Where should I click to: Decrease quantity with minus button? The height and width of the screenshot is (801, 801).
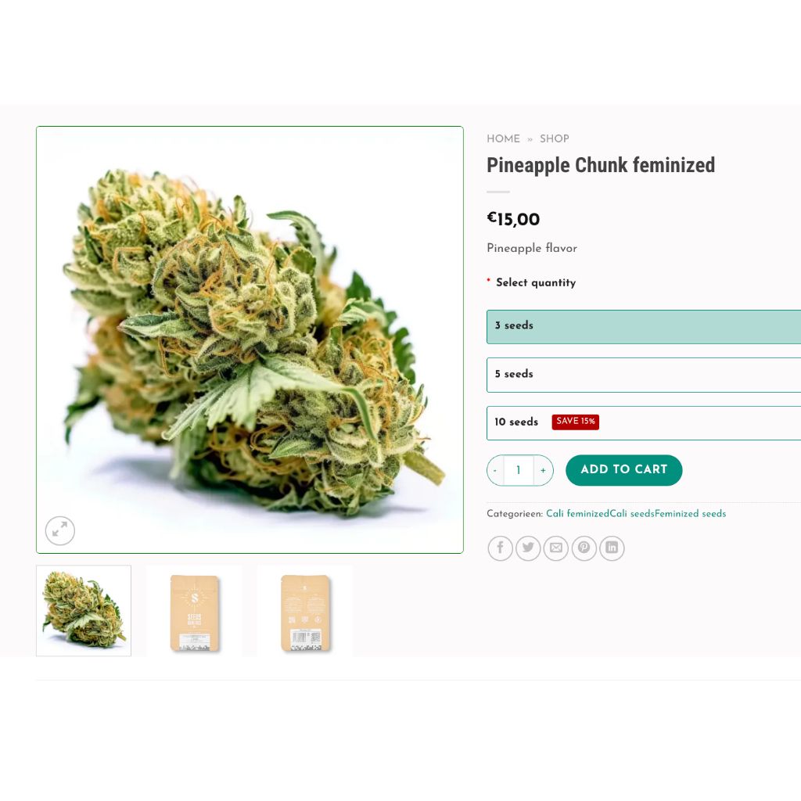click(495, 470)
